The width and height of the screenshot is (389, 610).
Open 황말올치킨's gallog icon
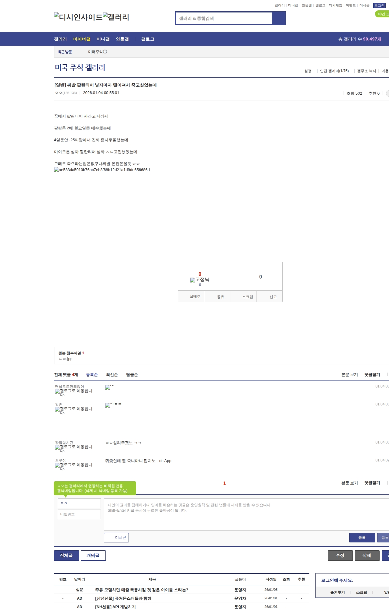click(74, 449)
